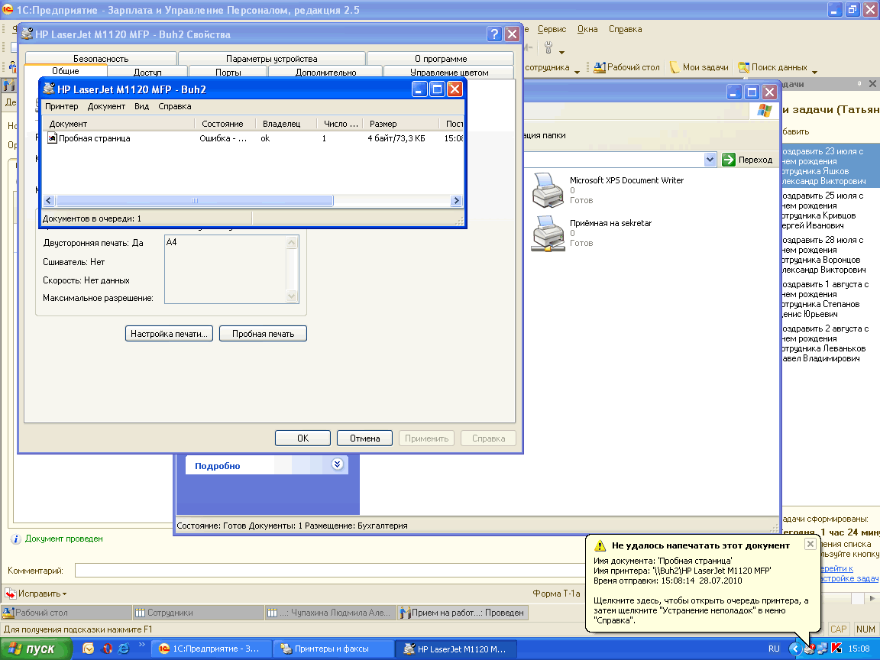
Task: Click the task Поздравить 25 июля, Кривцов
Action: click(823, 211)
